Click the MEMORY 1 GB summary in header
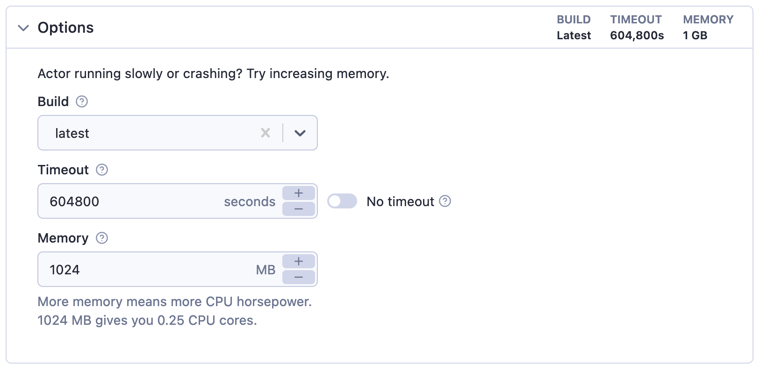 708,28
